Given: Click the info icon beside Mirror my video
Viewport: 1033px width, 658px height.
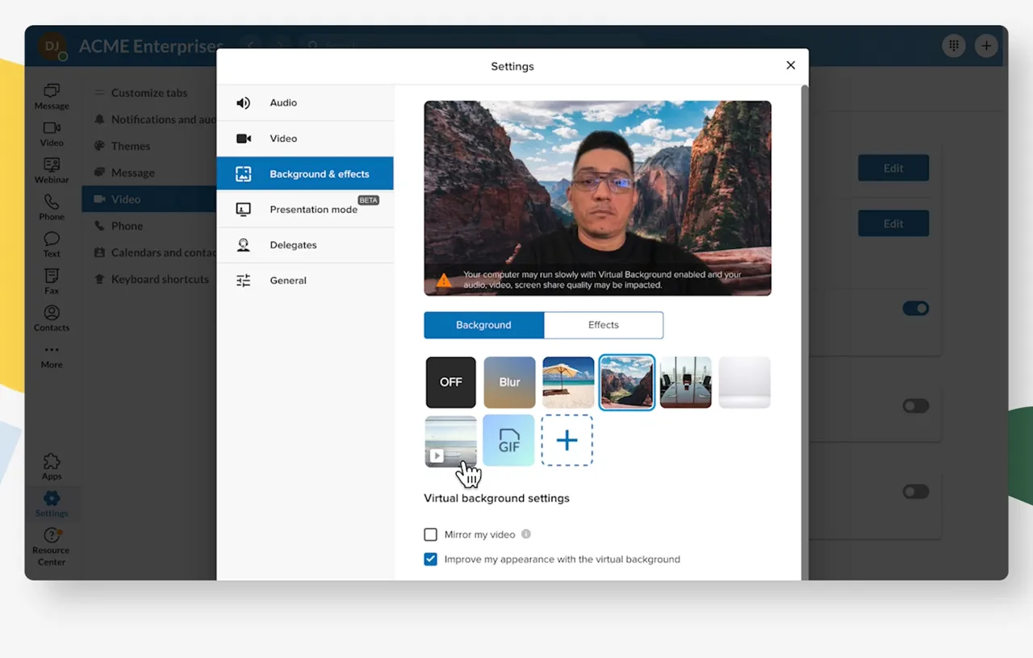Looking at the screenshot, I should pos(526,534).
